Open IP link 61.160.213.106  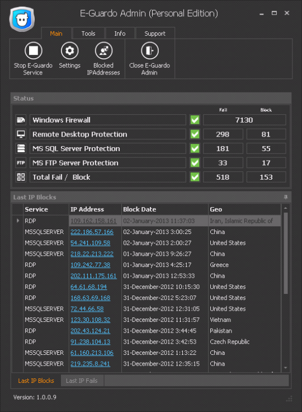(92, 353)
